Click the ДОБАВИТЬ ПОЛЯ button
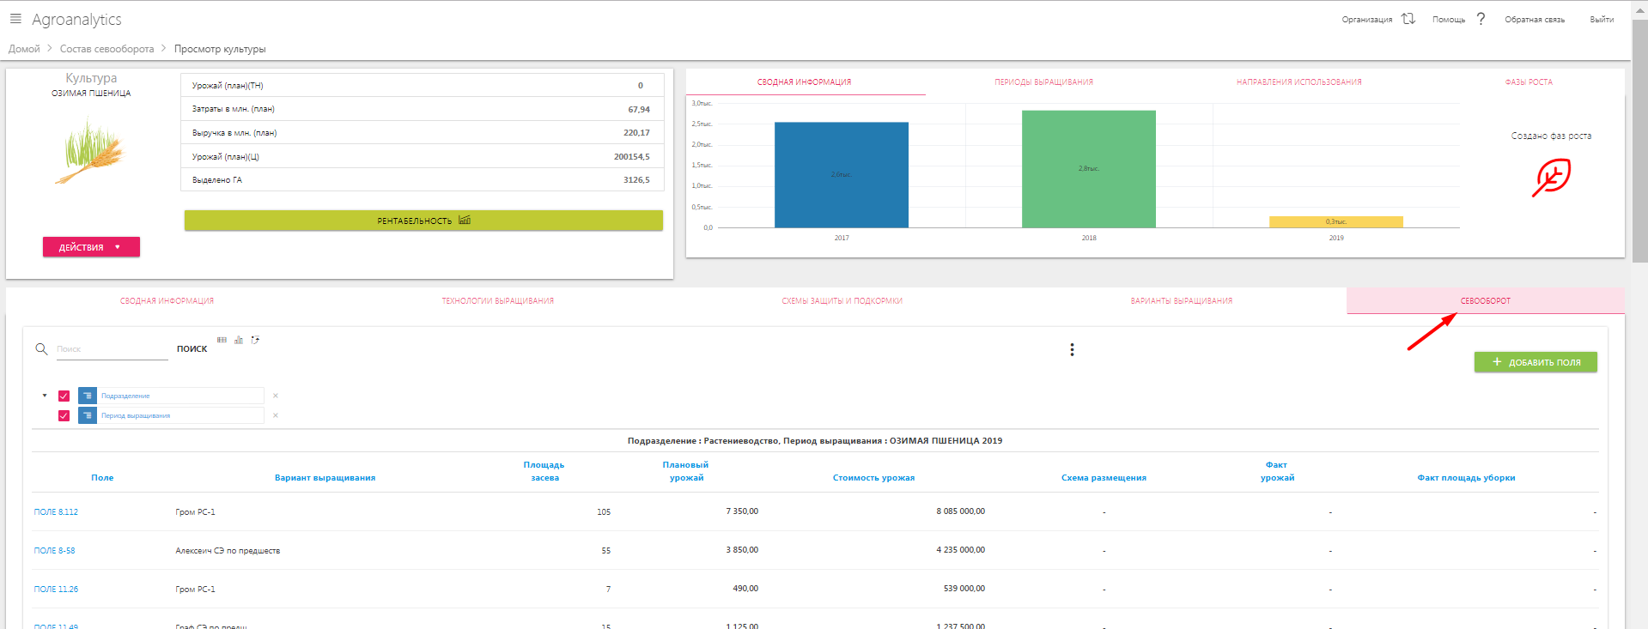Image resolution: width=1648 pixels, height=629 pixels. (1535, 362)
